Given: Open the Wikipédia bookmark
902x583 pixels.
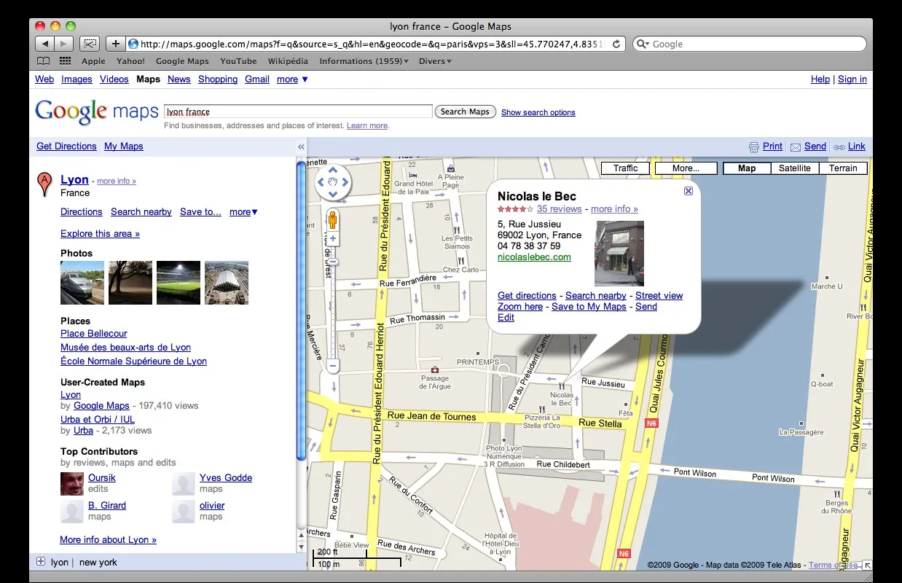Looking at the screenshot, I should (288, 61).
